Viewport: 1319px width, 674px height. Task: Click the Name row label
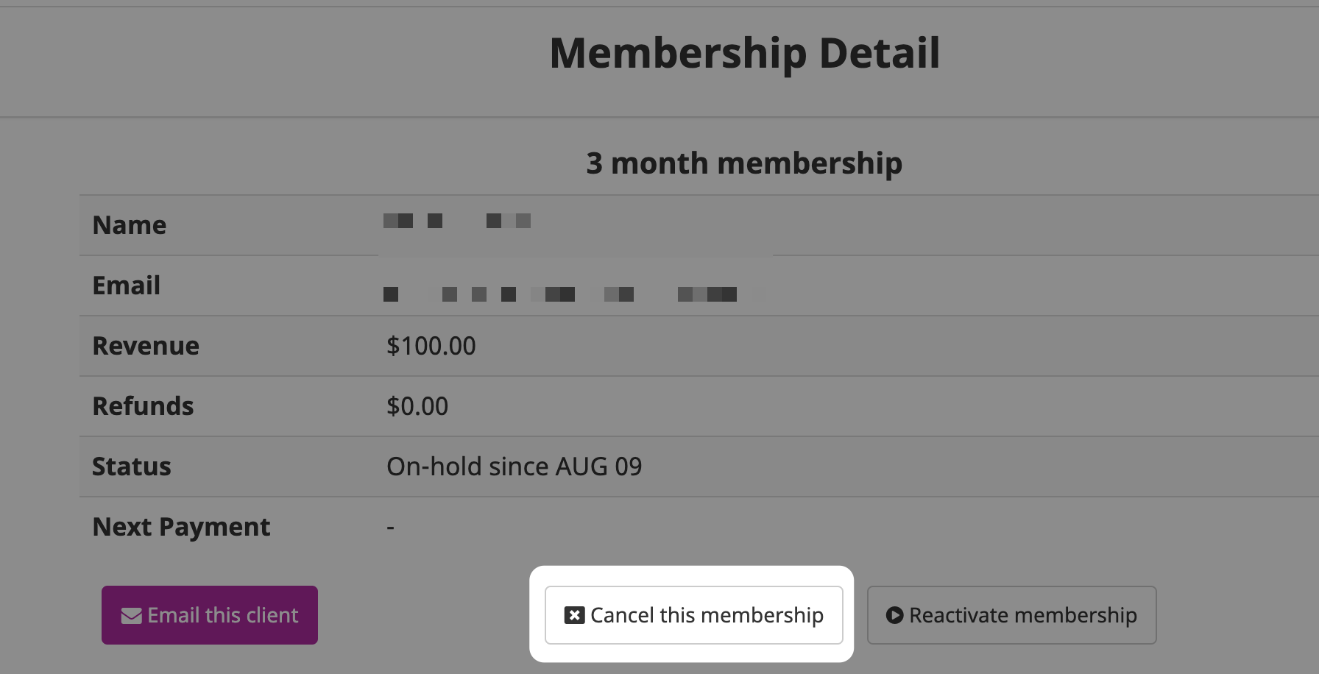(130, 225)
